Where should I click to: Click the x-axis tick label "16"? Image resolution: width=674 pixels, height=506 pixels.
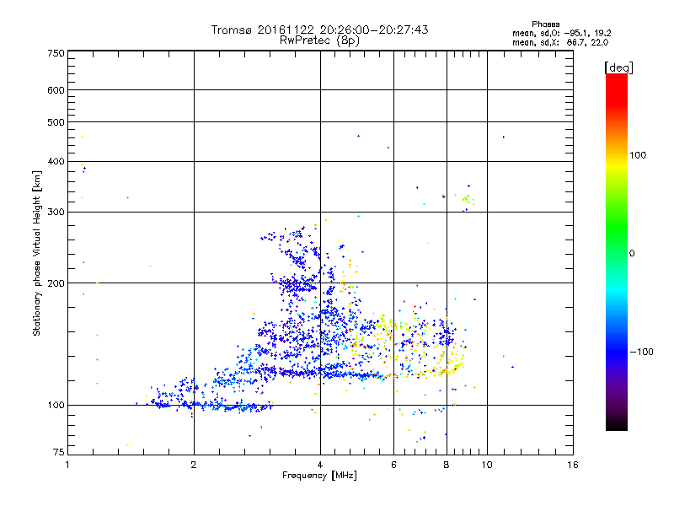[573, 465]
